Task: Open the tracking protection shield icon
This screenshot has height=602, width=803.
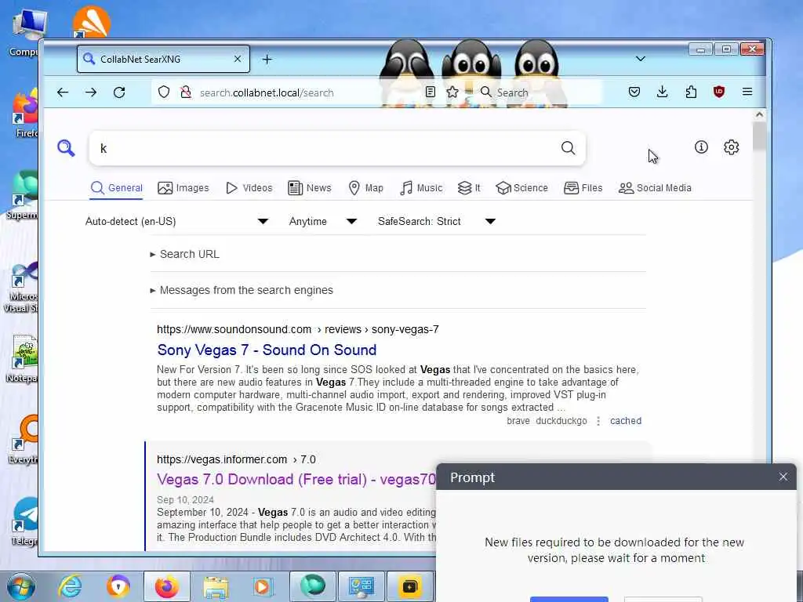Action: click(x=163, y=92)
